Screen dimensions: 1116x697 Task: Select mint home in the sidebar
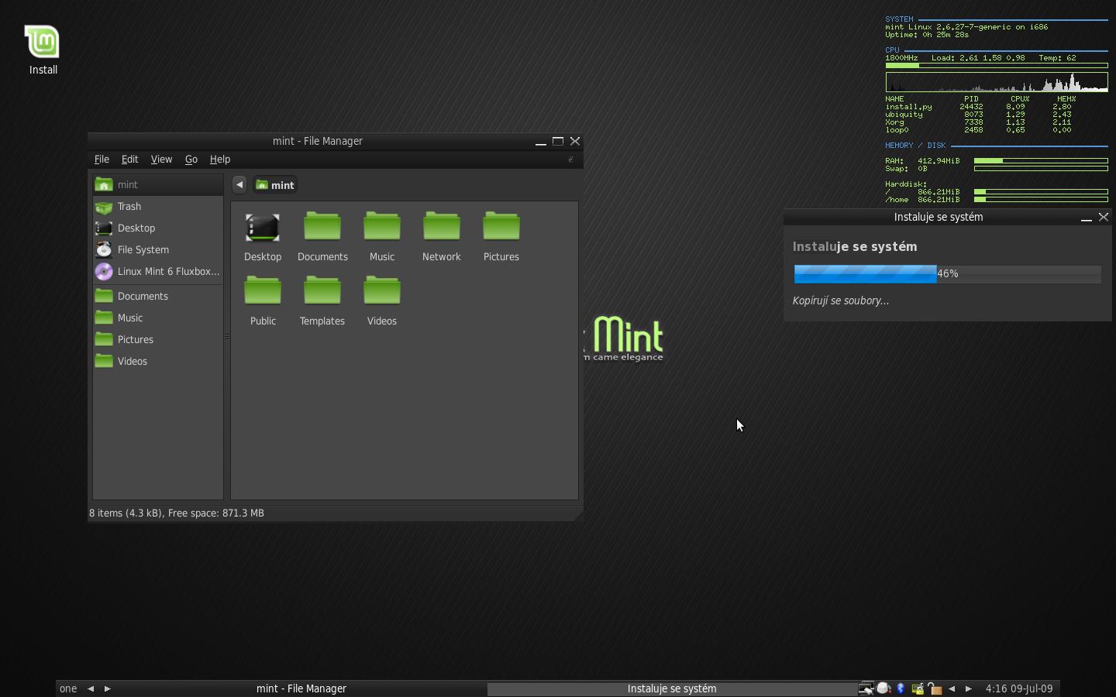(158, 184)
